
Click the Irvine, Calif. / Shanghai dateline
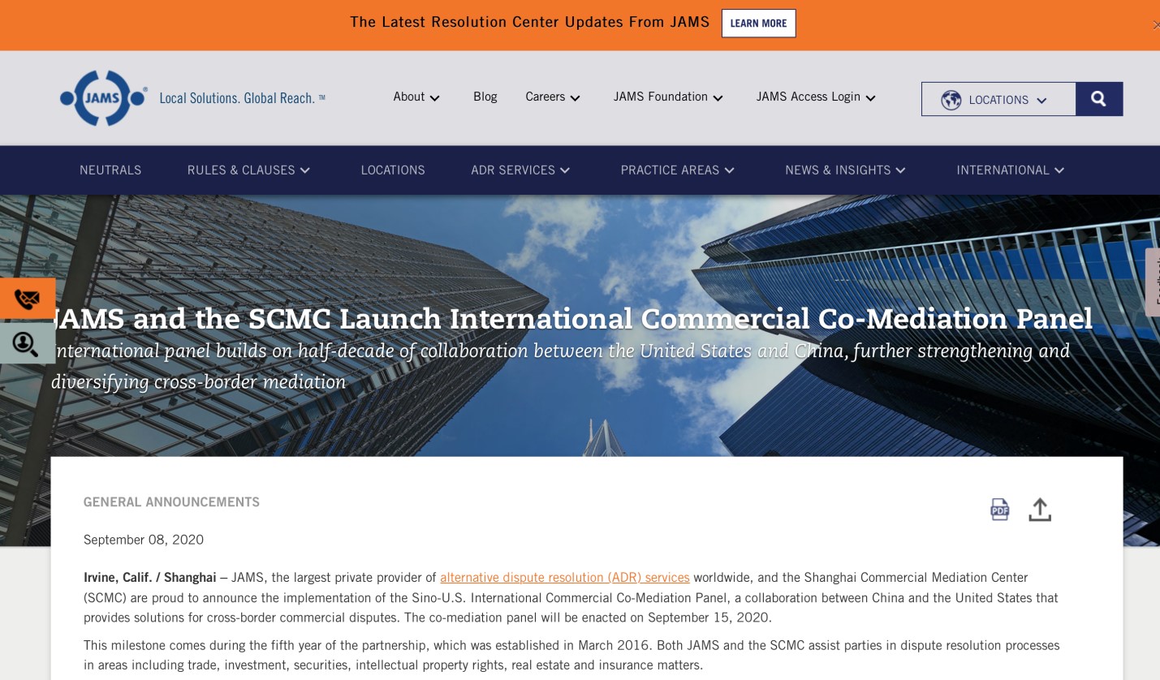coord(150,578)
